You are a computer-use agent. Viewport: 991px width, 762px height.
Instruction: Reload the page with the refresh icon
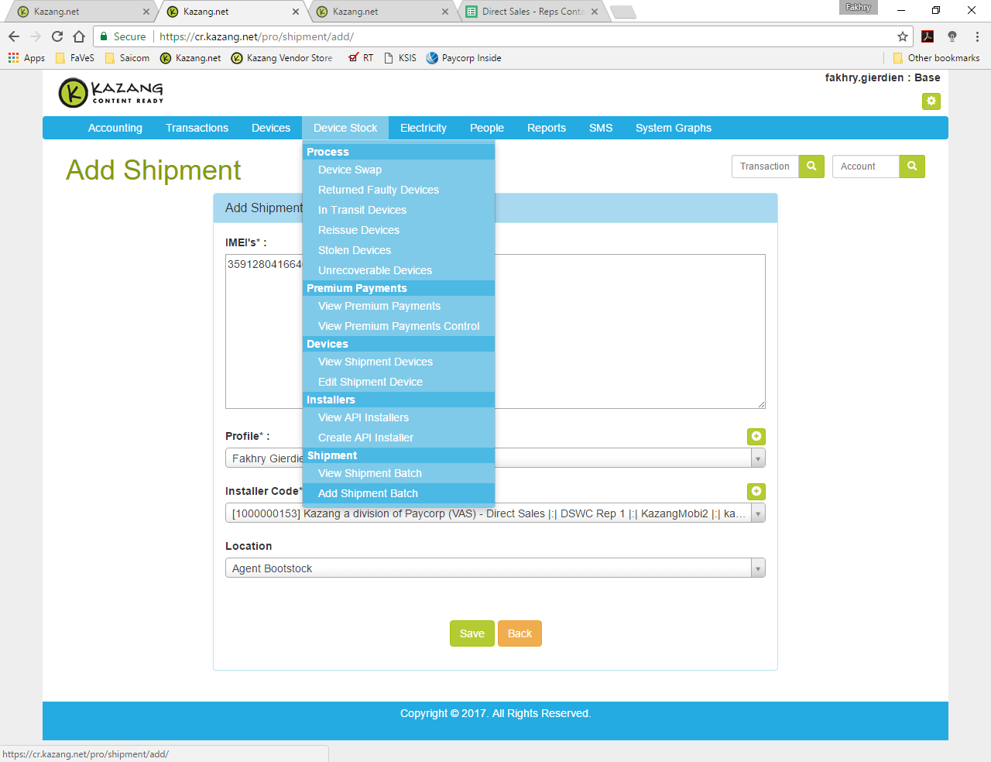tap(57, 36)
